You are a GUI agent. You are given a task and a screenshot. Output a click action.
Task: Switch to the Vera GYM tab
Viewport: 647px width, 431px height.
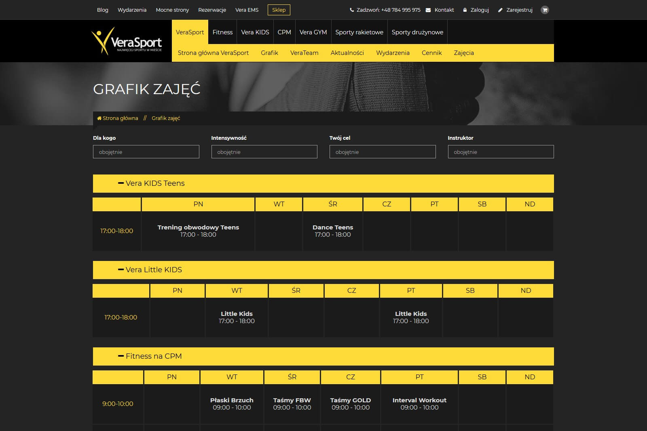pos(313,32)
